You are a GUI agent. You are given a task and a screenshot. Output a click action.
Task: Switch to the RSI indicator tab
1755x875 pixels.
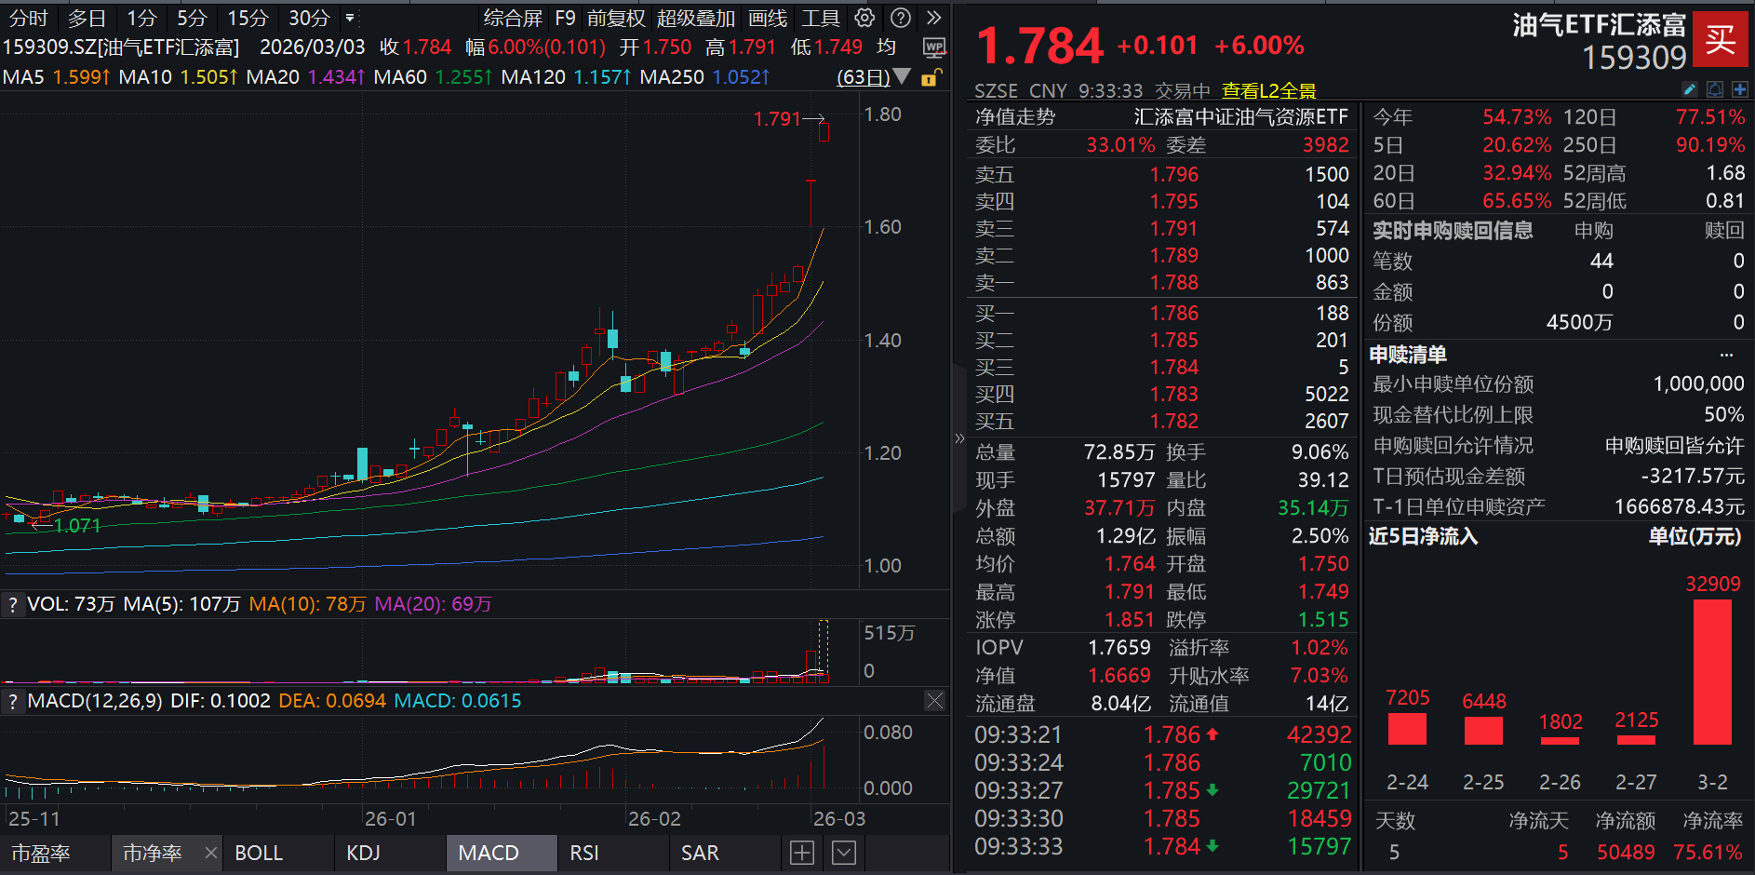pyautogui.click(x=583, y=852)
